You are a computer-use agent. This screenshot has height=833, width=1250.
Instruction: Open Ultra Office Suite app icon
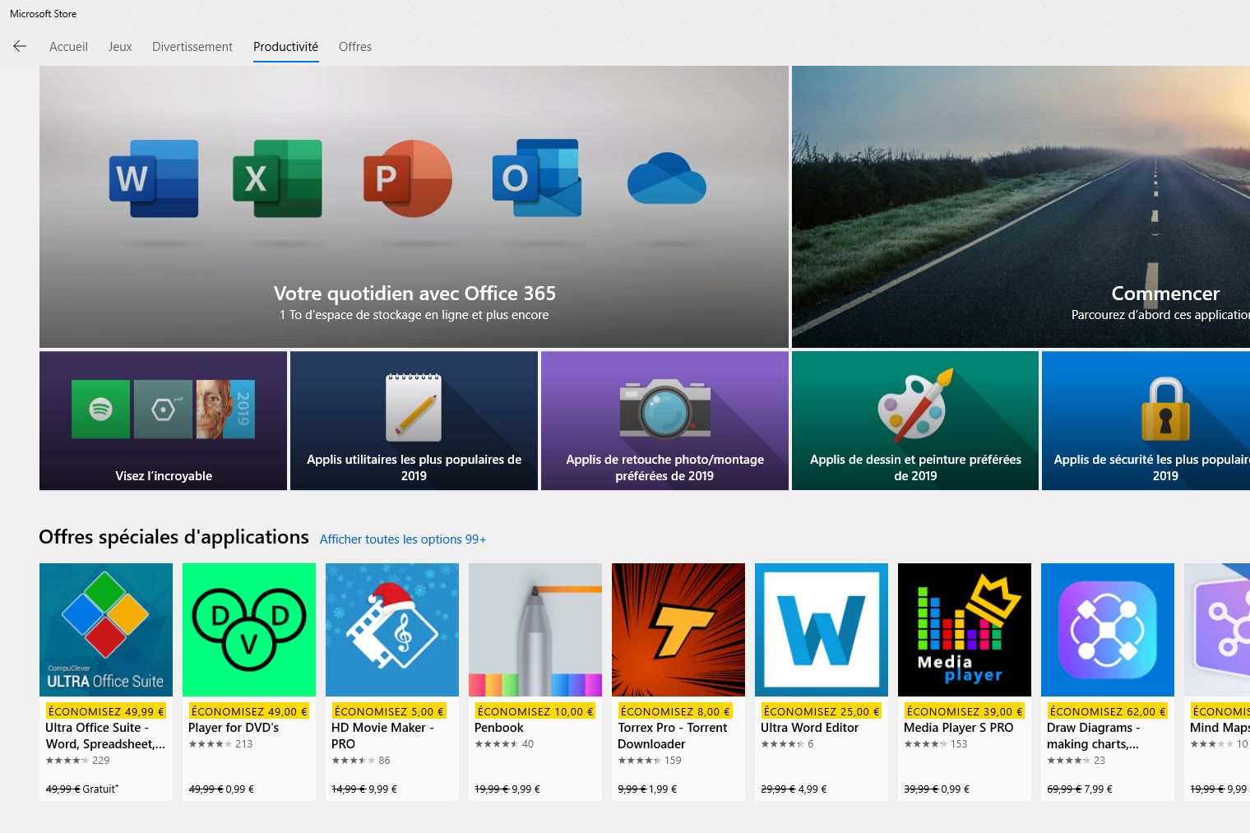point(106,630)
